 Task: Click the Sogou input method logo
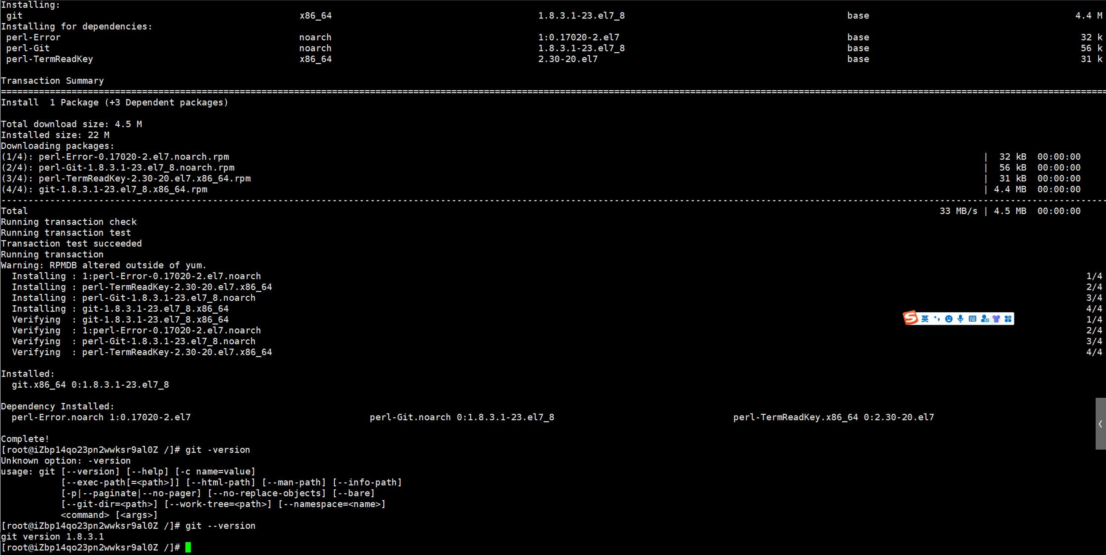910,318
